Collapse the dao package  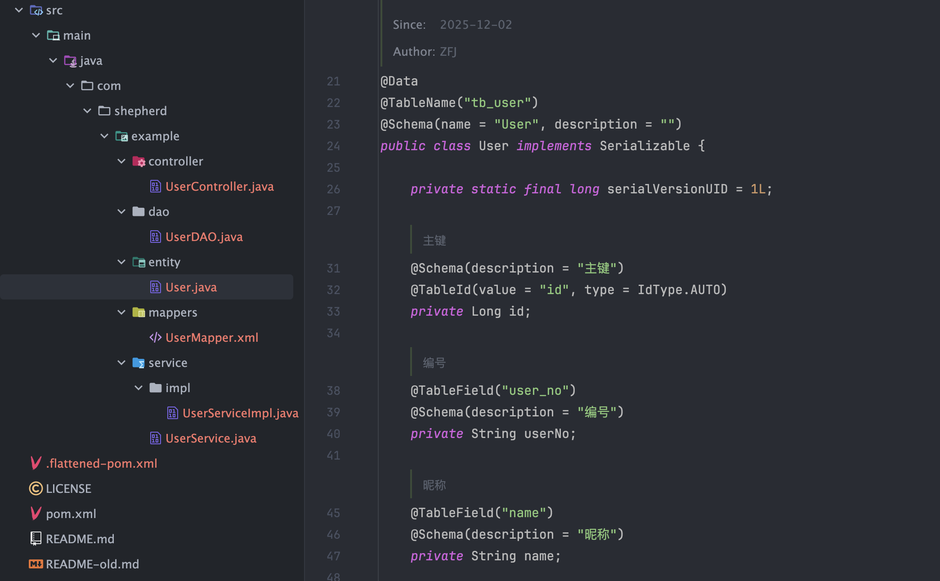click(121, 212)
